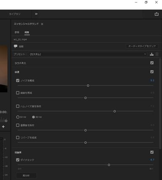Click the 雑音を削減 slider handle
The width and height of the screenshot is (162, 180).
coord(86,98)
